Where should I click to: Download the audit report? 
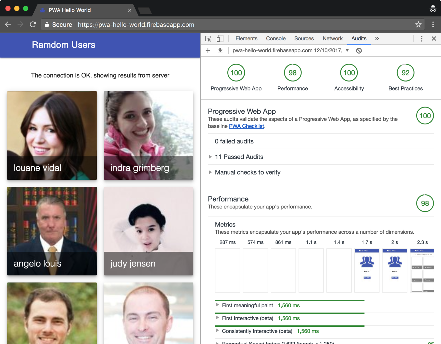220,50
